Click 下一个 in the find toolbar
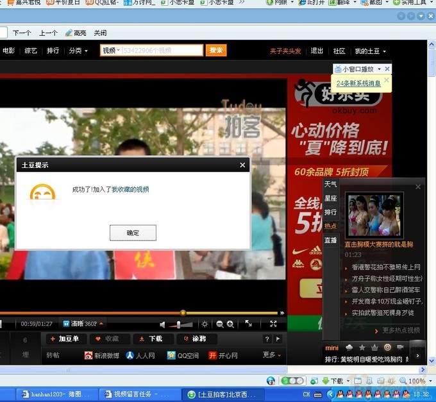436x402 pixels. pyautogui.click(x=22, y=33)
